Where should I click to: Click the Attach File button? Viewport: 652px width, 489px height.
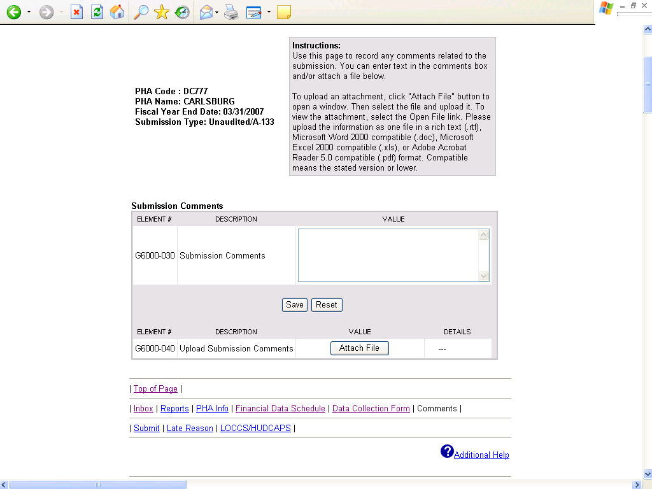coord(360,348)
